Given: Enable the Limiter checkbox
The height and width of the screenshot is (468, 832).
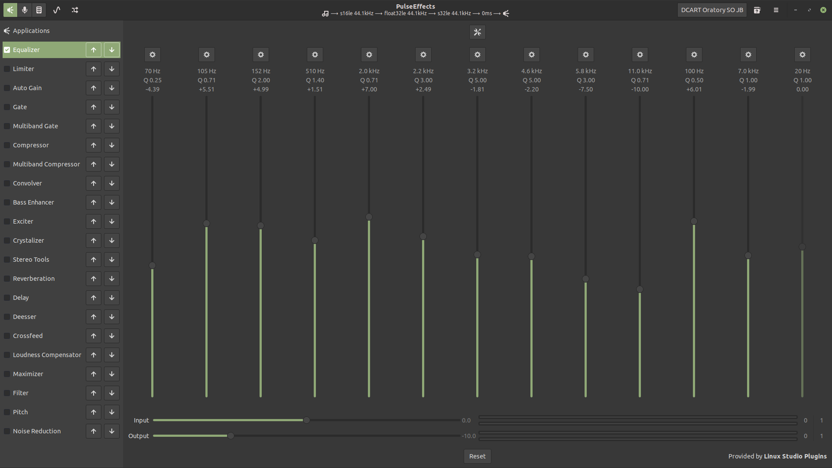Looking at the screenshot, I should coord(7,69).
